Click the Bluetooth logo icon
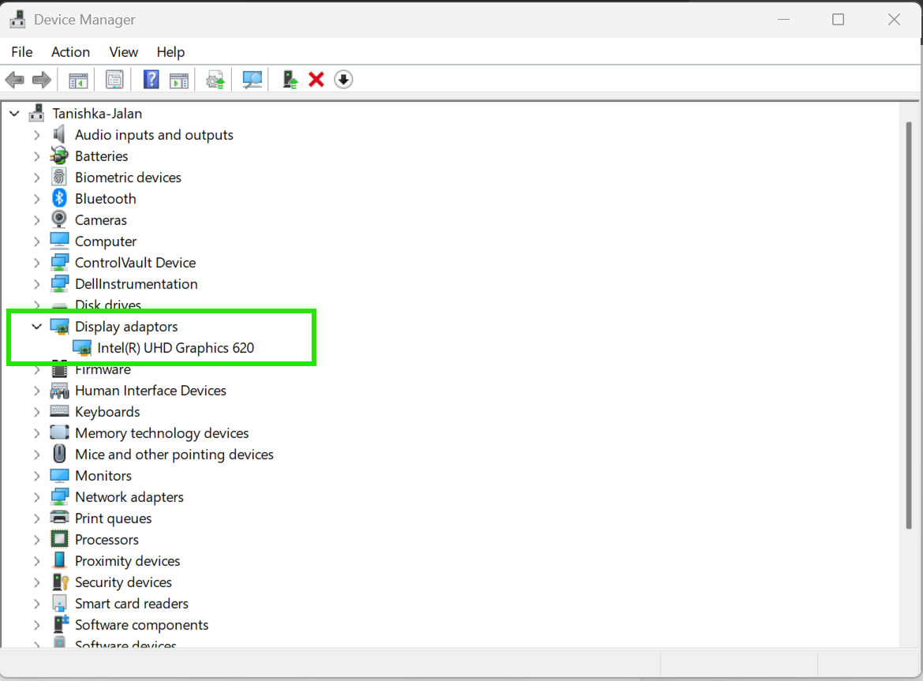The width and height of the screenshot is (923, 681). coord(59,198)
